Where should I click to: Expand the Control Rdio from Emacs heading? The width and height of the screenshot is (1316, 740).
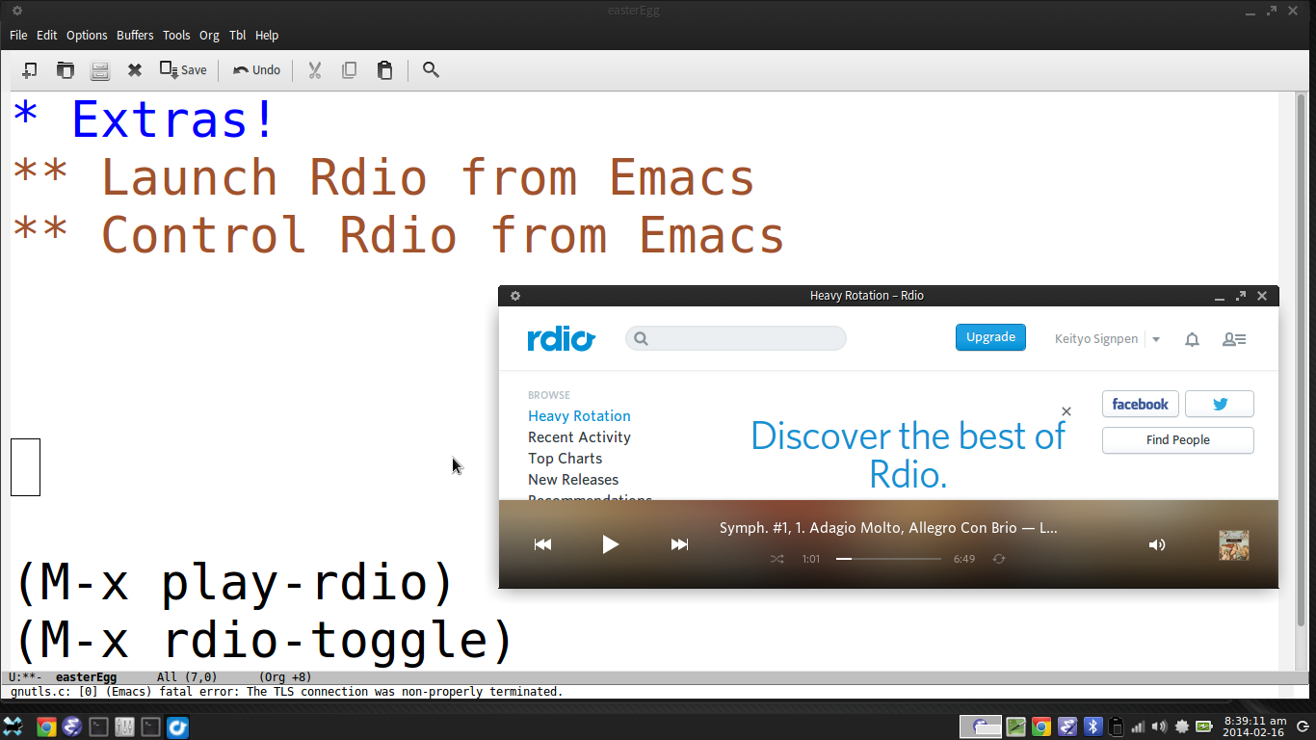pyautogui.click(x=398, y=236)
